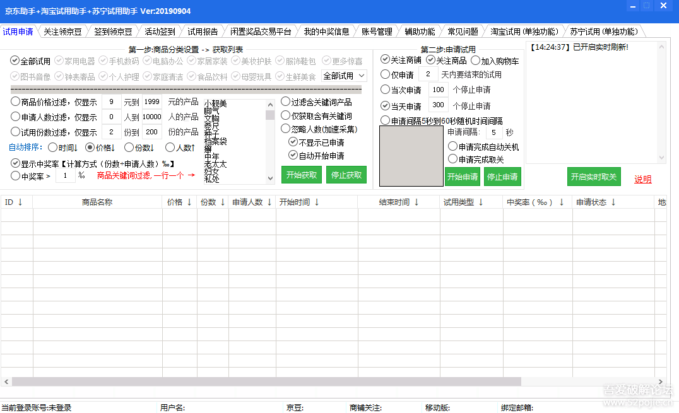Open the 我的中奖信息 tab
Viewport: 679px width, 413px height.
click(326, 32)
